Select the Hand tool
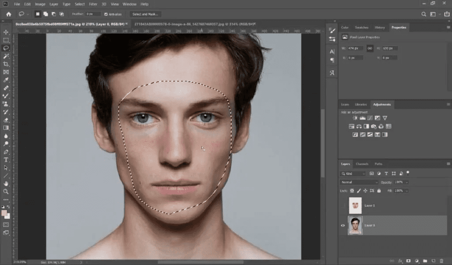Screen dimensions: 452x265 [x=6, y=183]
